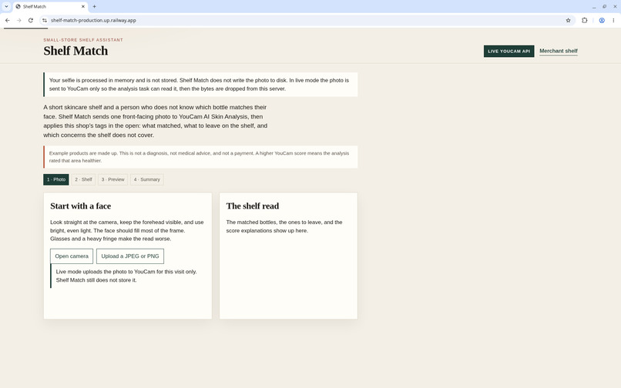Open the Merchant shelf link

(559, 51)
